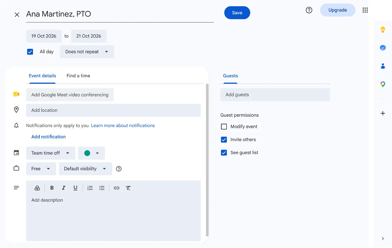Change the end date 21 Oct 2026
392x248 pixels.
point(89,36)
